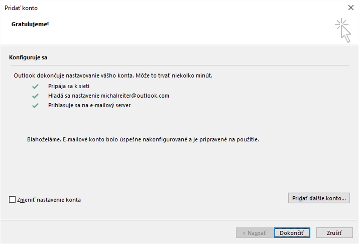Screen dimensions: 359x244
Task: Cancel using the Zrušiť button
Action: pyautogui.click(x=329, y=233)
